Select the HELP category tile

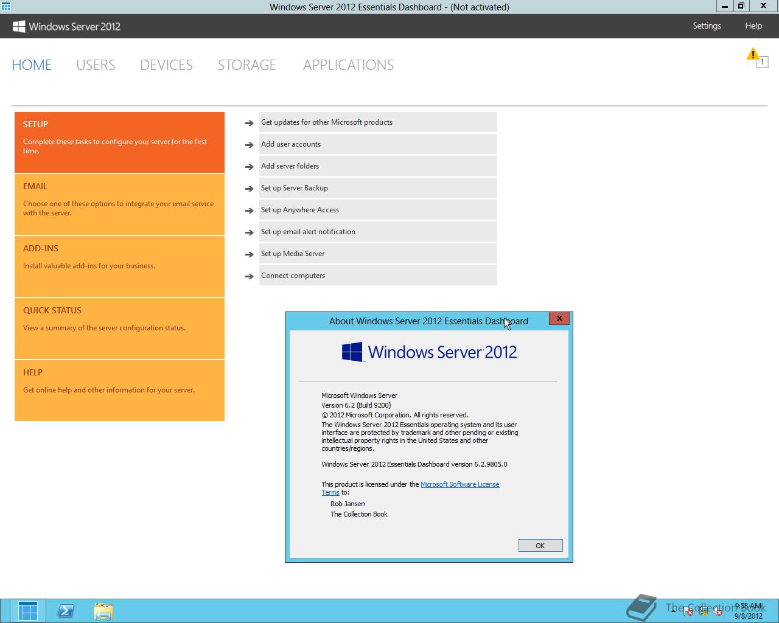[119, 391]
